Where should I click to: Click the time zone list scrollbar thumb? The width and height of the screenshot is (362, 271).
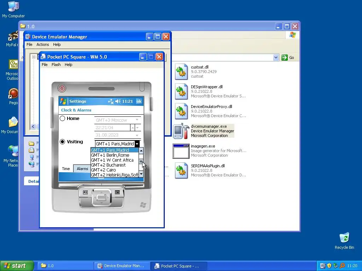point(141,161)
